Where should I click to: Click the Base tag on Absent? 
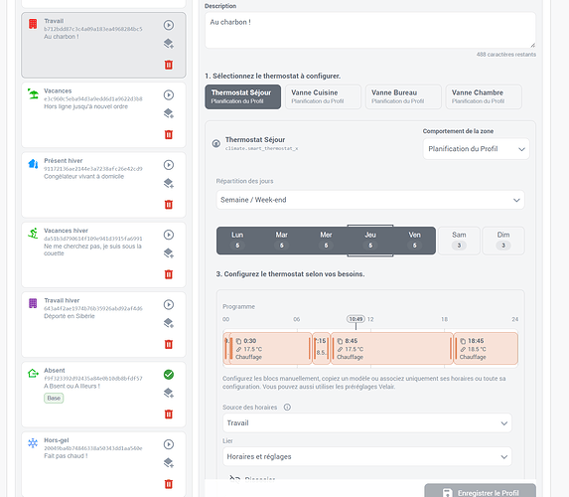click(54, 399)
